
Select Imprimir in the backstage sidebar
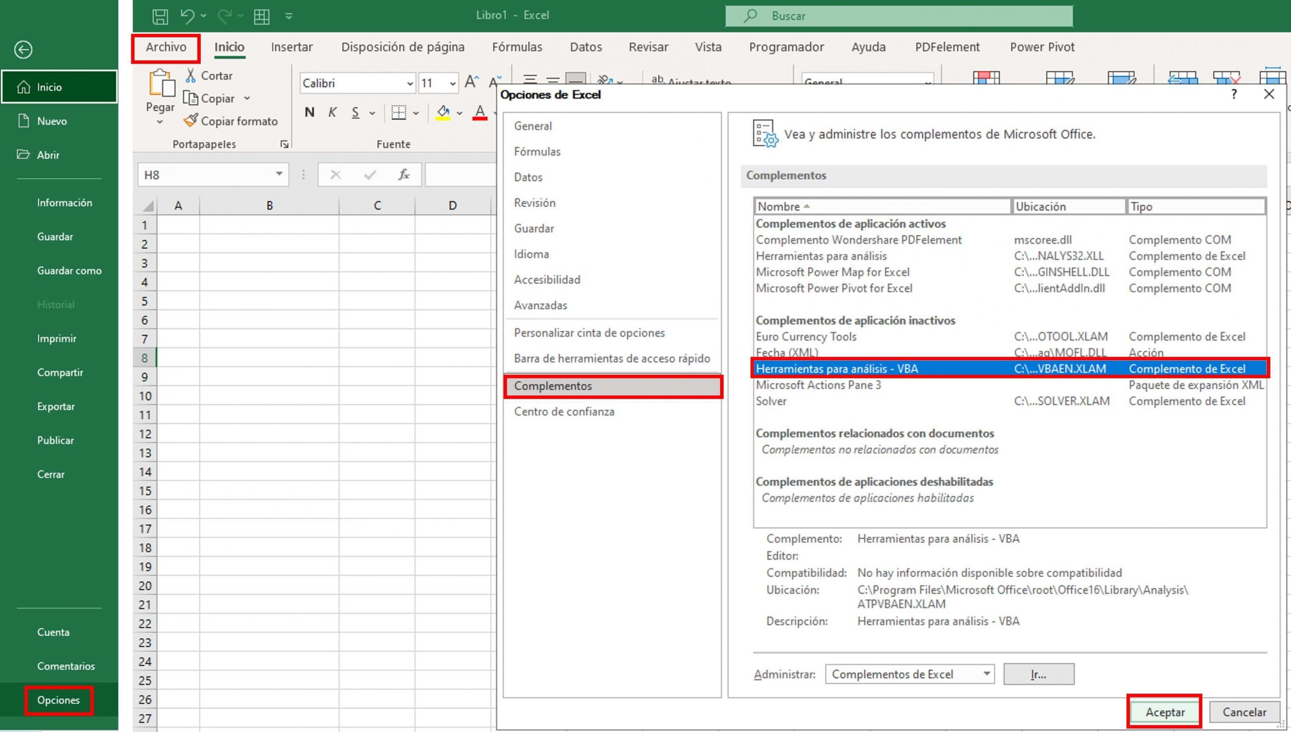pyautogui.click(x=57, y=339)
